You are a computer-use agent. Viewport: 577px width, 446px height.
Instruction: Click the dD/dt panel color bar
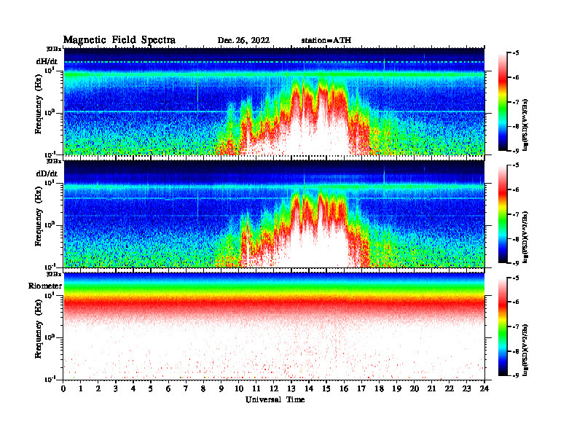[x=503, y=214]
